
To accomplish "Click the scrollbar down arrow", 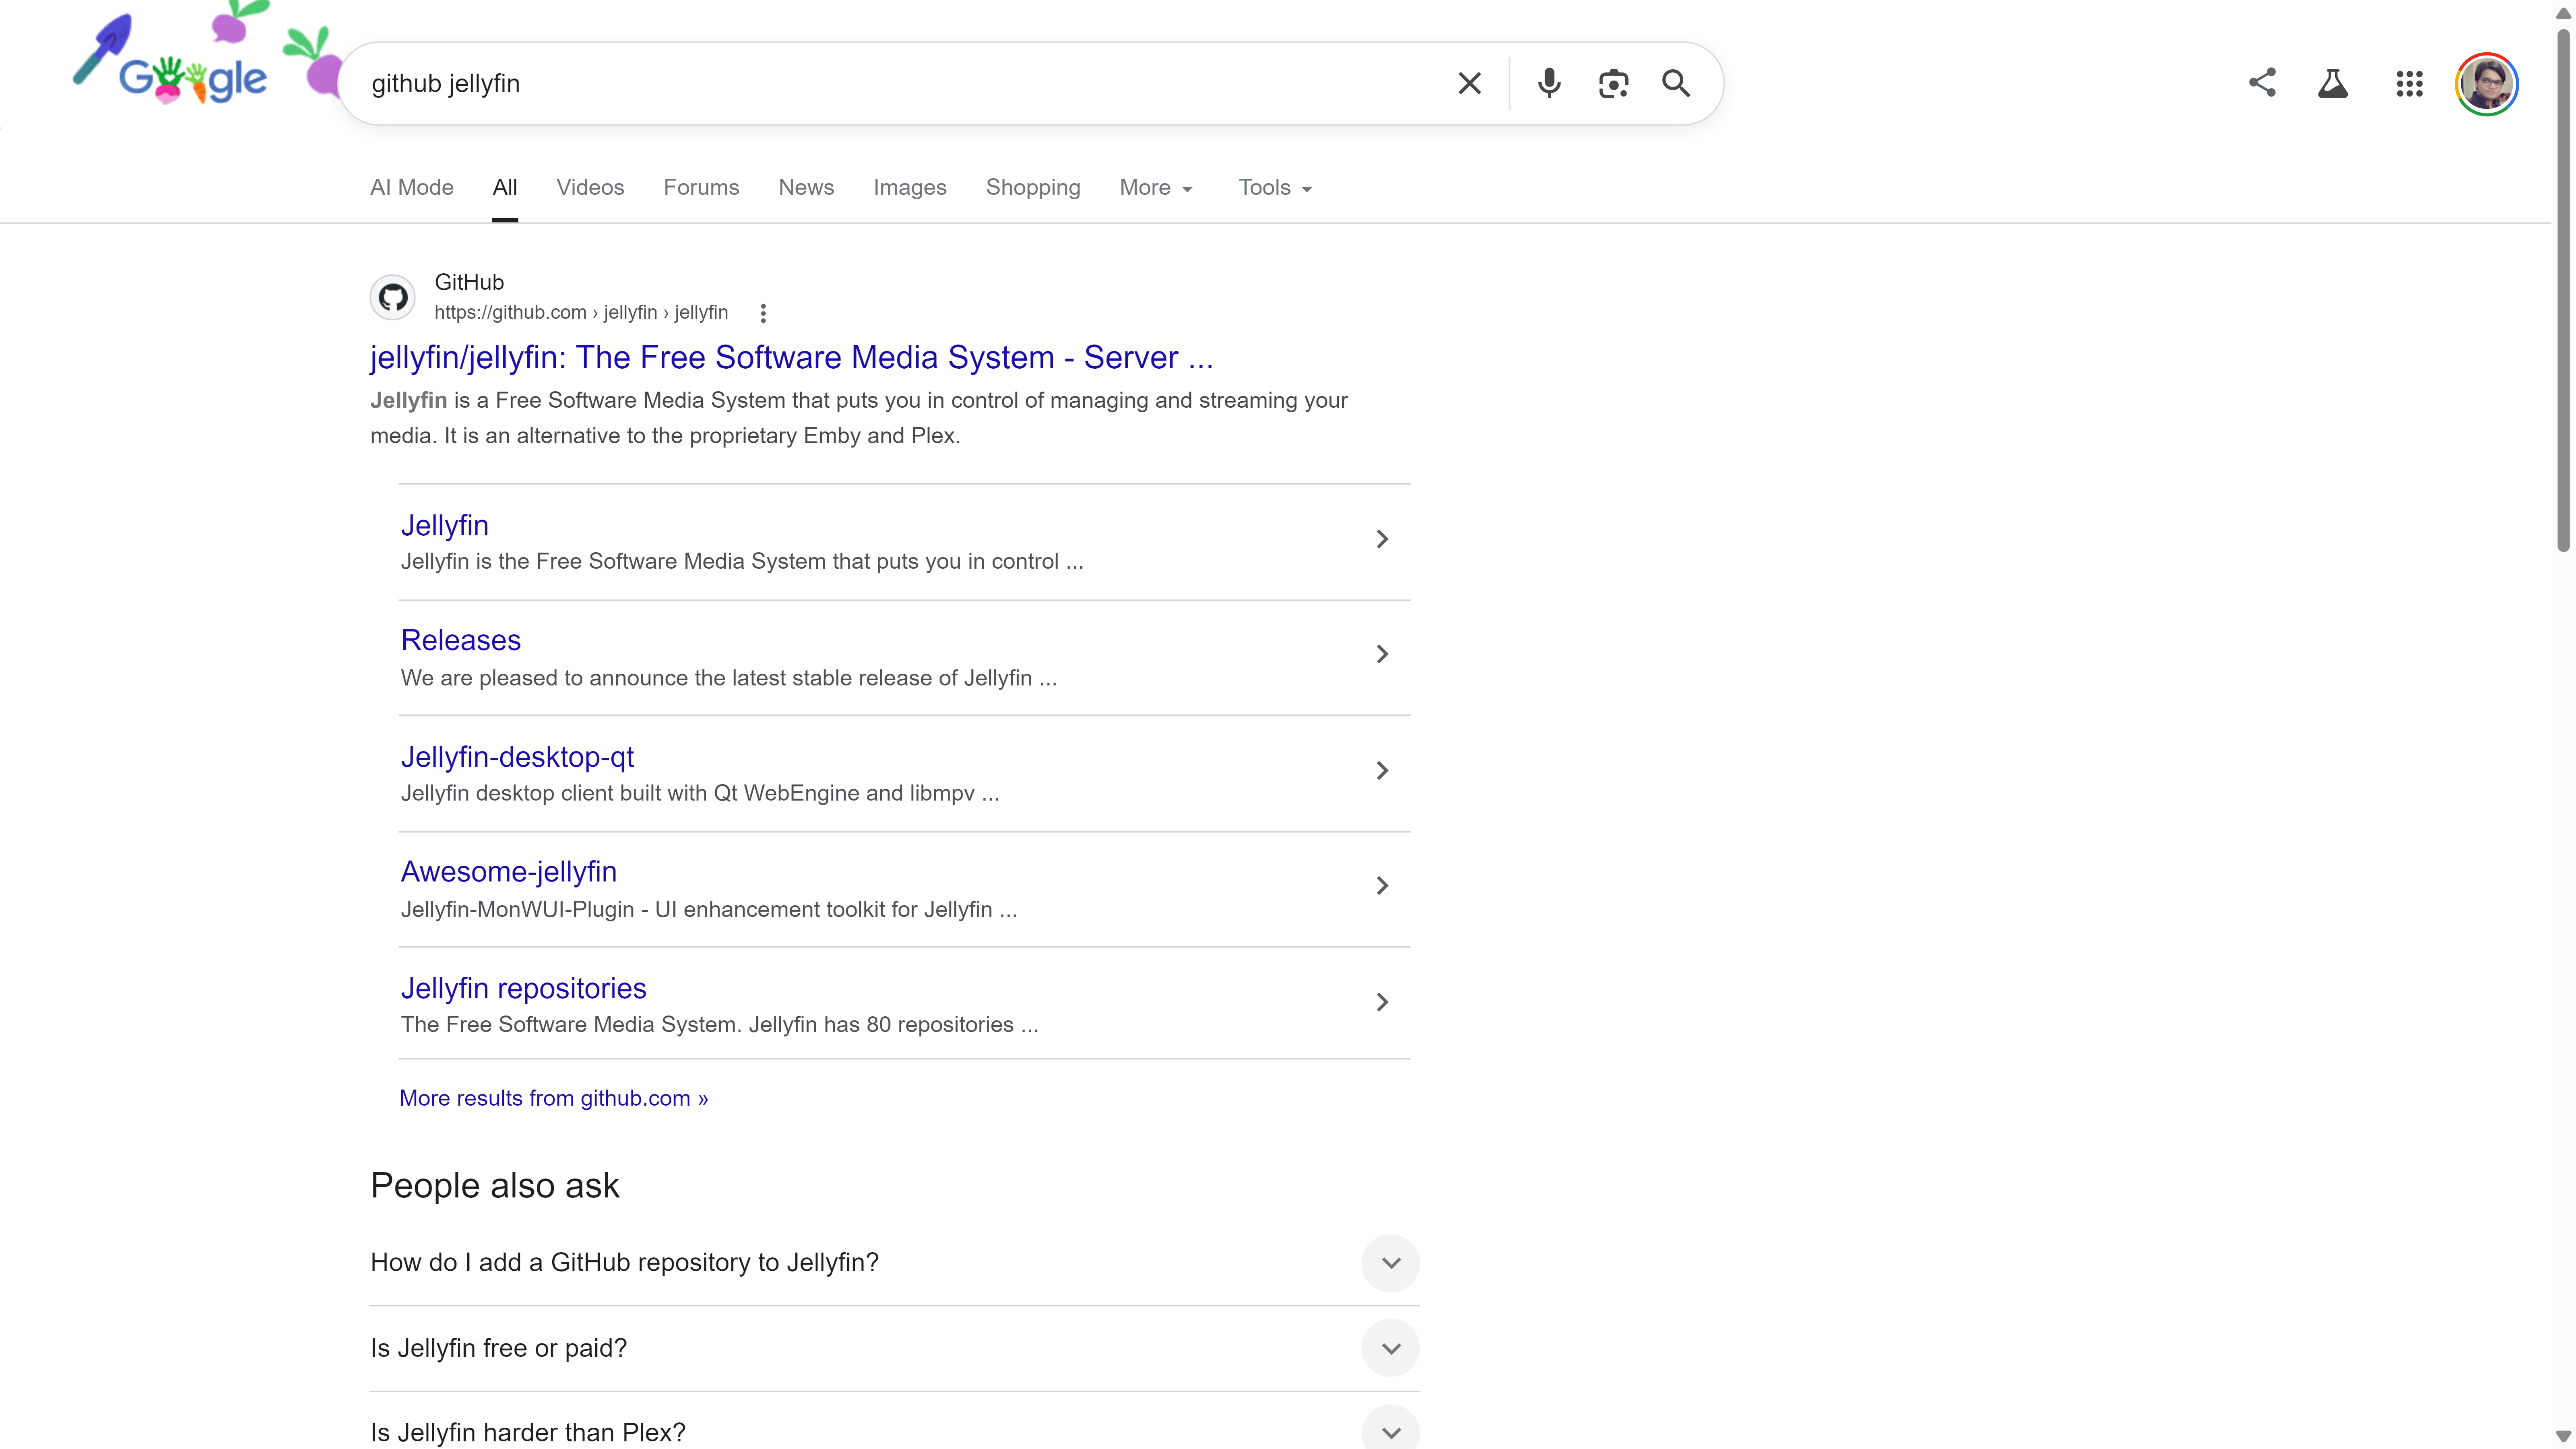I will pyautogui.click(x=2563, y=1436).
